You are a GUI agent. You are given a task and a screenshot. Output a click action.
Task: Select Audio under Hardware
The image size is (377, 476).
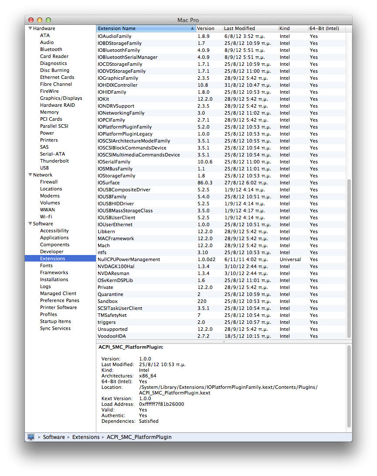click(47, 42)
